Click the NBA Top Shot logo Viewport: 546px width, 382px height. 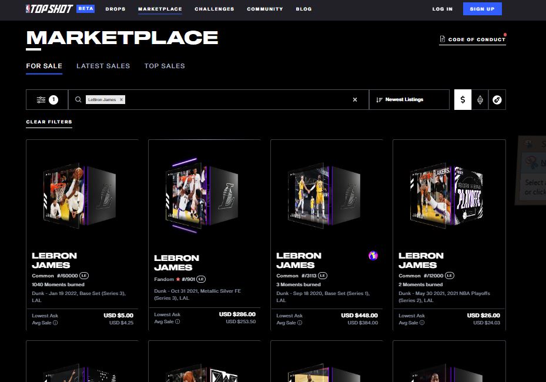tap(49, 9)
